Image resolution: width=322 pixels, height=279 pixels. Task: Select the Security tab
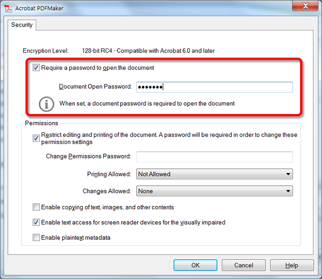coord(22,25)
